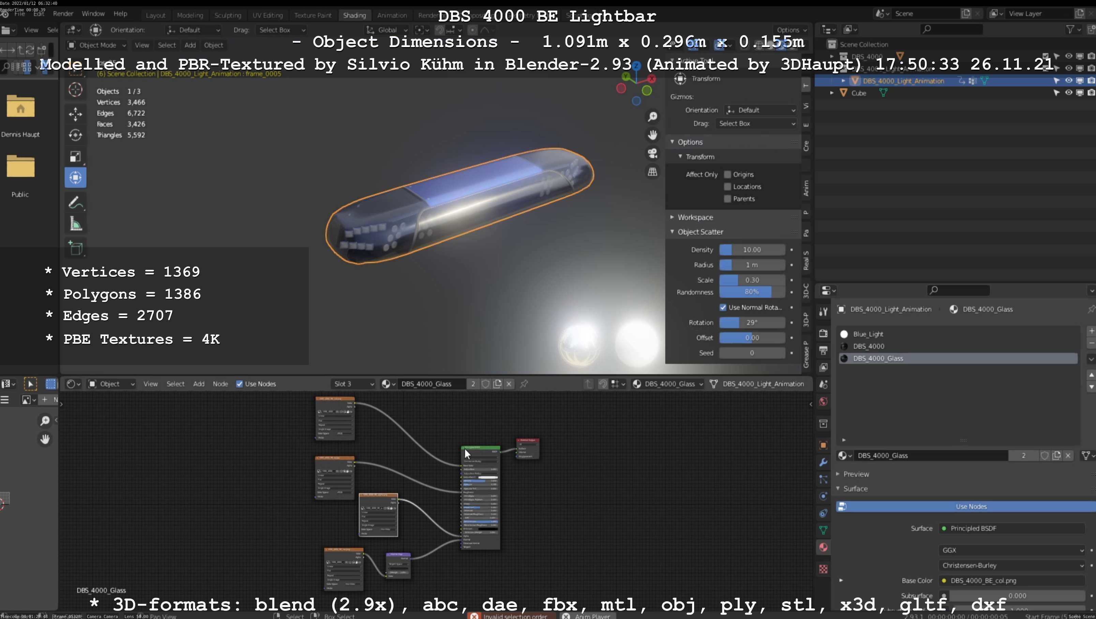Select the Add Cube tool
Viewport: 1096px width, 619px height.
click(x=75, y=248)
